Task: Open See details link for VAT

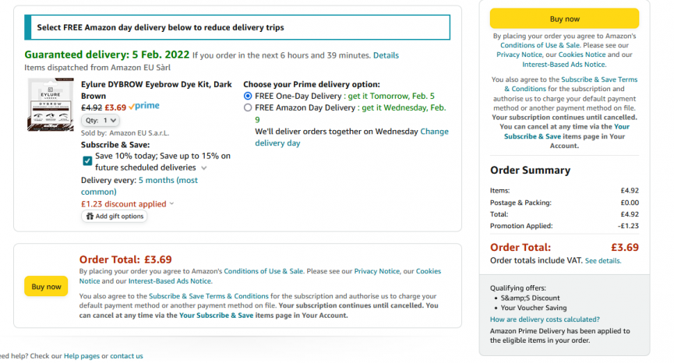Action: pos(602,261)
